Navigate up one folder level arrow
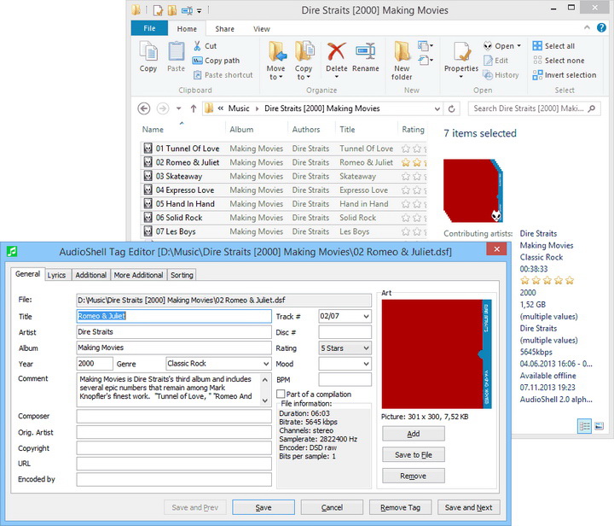 pyautogui.click(x=194, y=108)
